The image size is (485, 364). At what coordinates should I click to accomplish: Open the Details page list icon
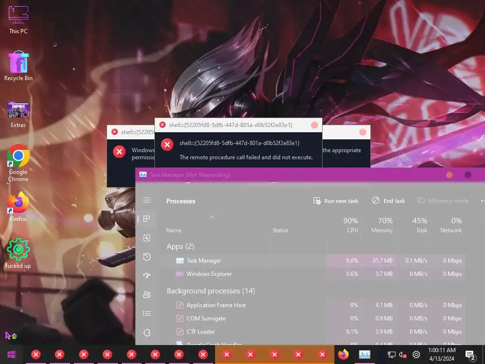click(147, 314)
